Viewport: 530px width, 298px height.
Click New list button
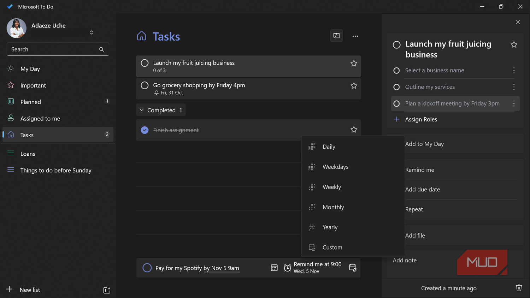(x=23, y=290)
